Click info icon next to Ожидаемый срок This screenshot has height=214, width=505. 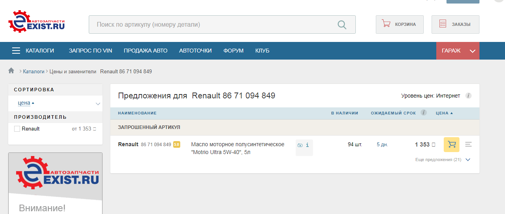(x=424, y=113)
